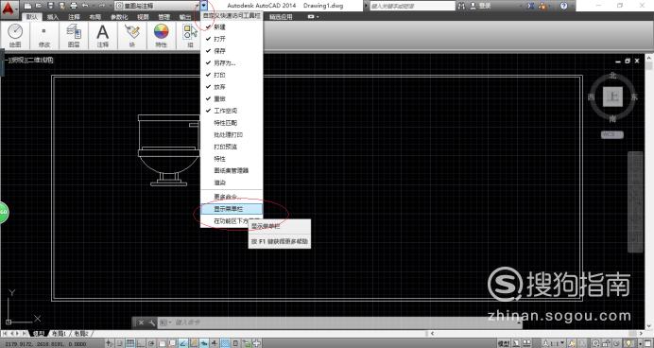The height and width of the screenshot is (348, 654).
Task: Open the 绘图 draw panel
Action: 15,36
